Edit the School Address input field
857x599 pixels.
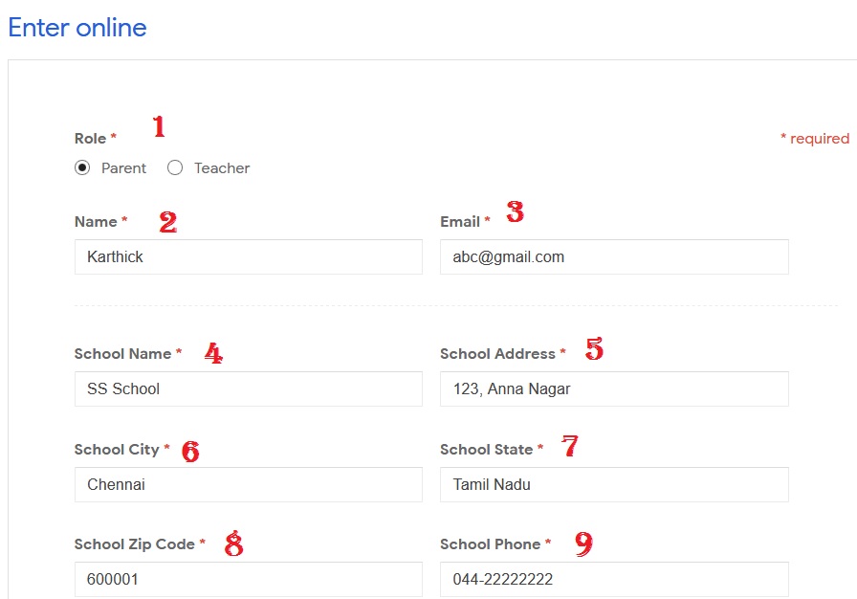(613, 389)
